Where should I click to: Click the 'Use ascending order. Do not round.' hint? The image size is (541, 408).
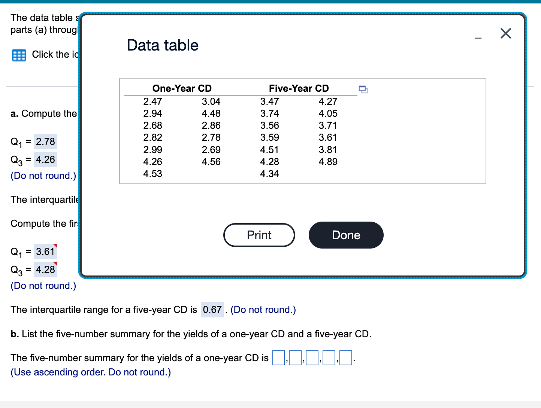pyautogui.click(x=91, y=372)
